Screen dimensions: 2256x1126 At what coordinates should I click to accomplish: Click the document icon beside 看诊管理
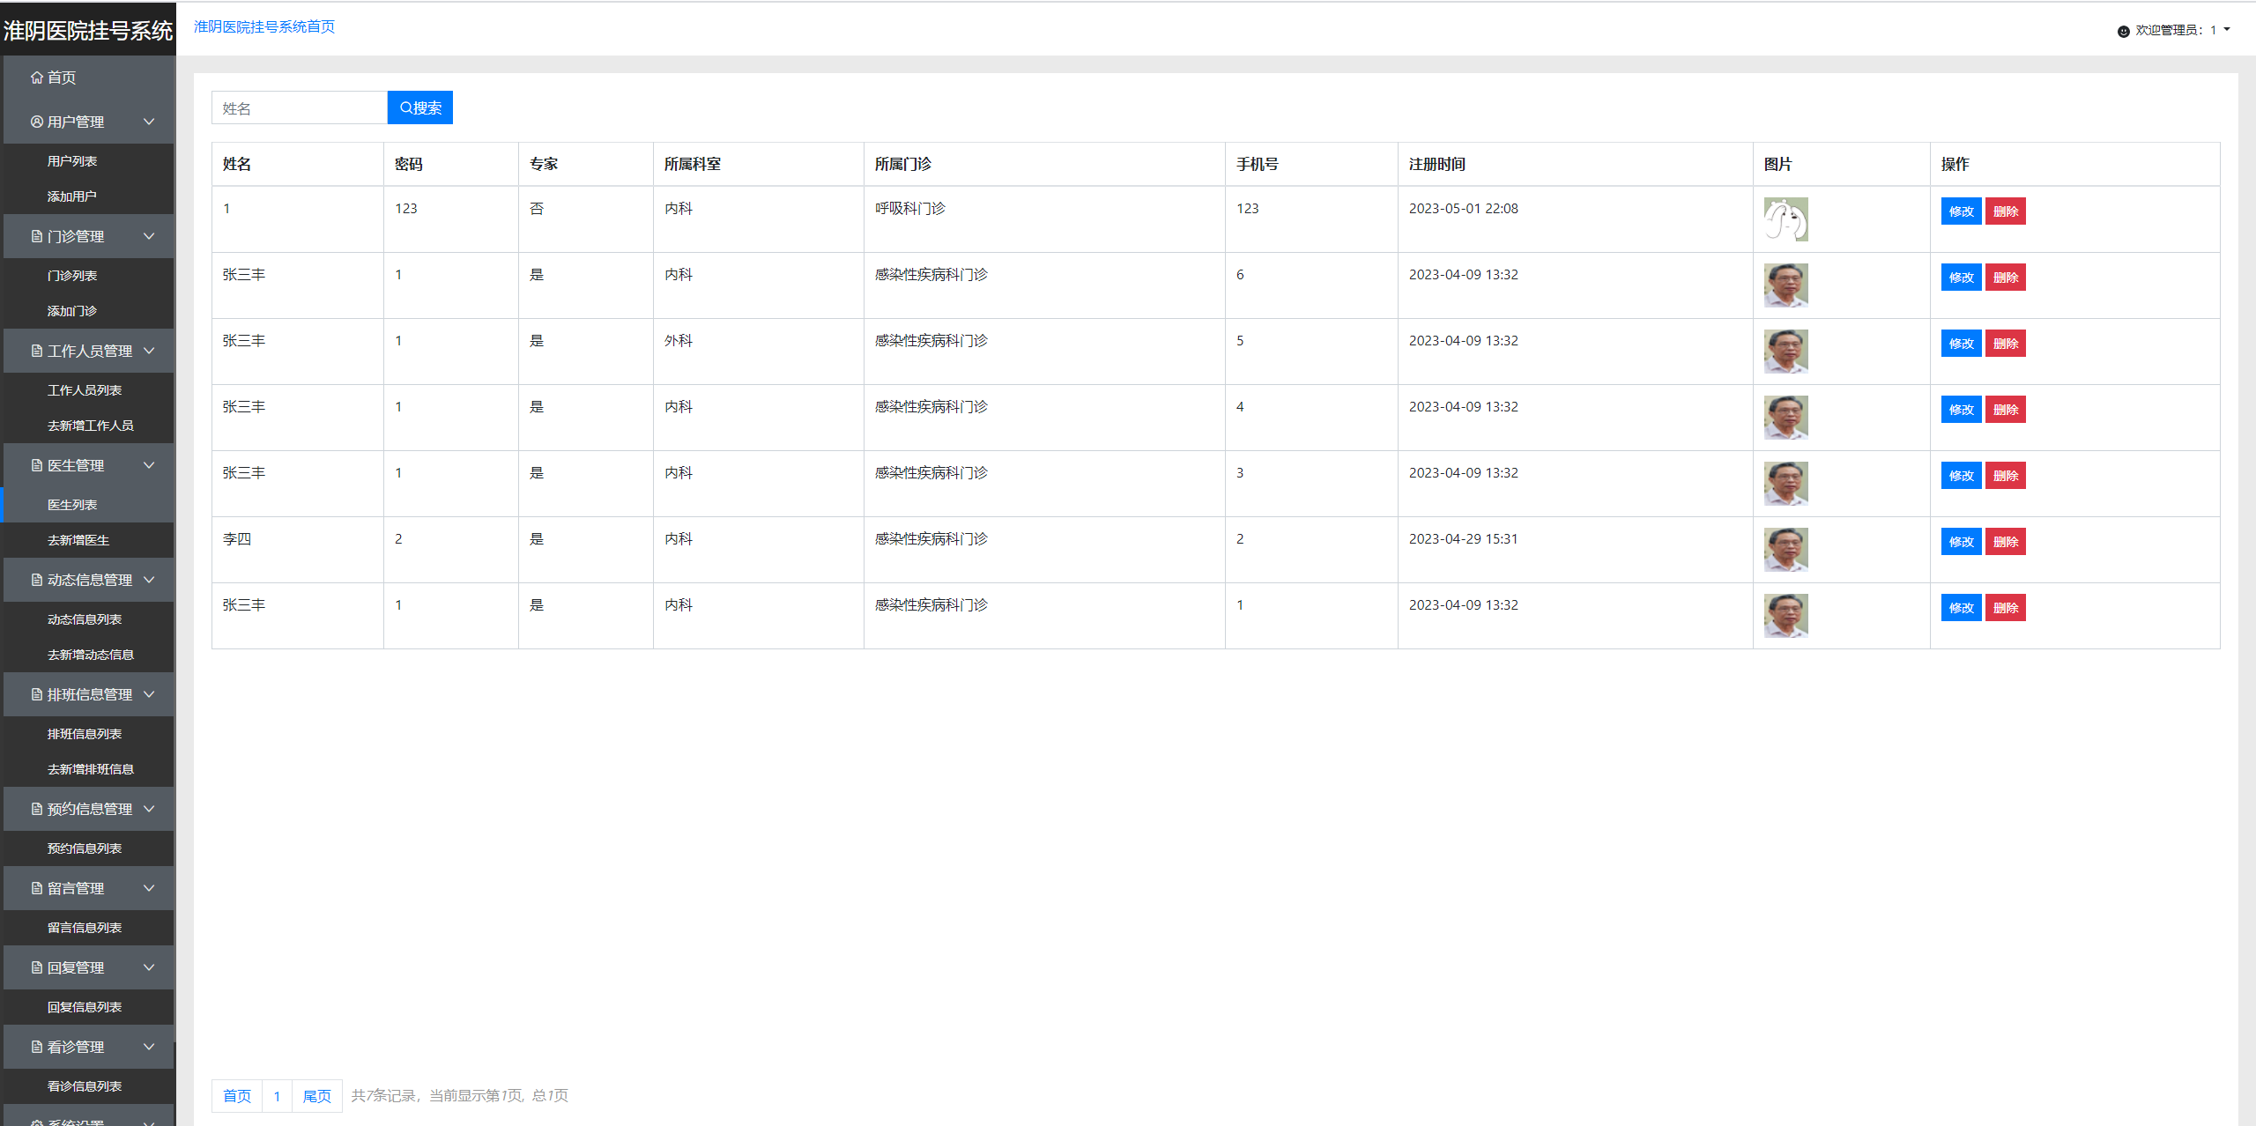36,1047
